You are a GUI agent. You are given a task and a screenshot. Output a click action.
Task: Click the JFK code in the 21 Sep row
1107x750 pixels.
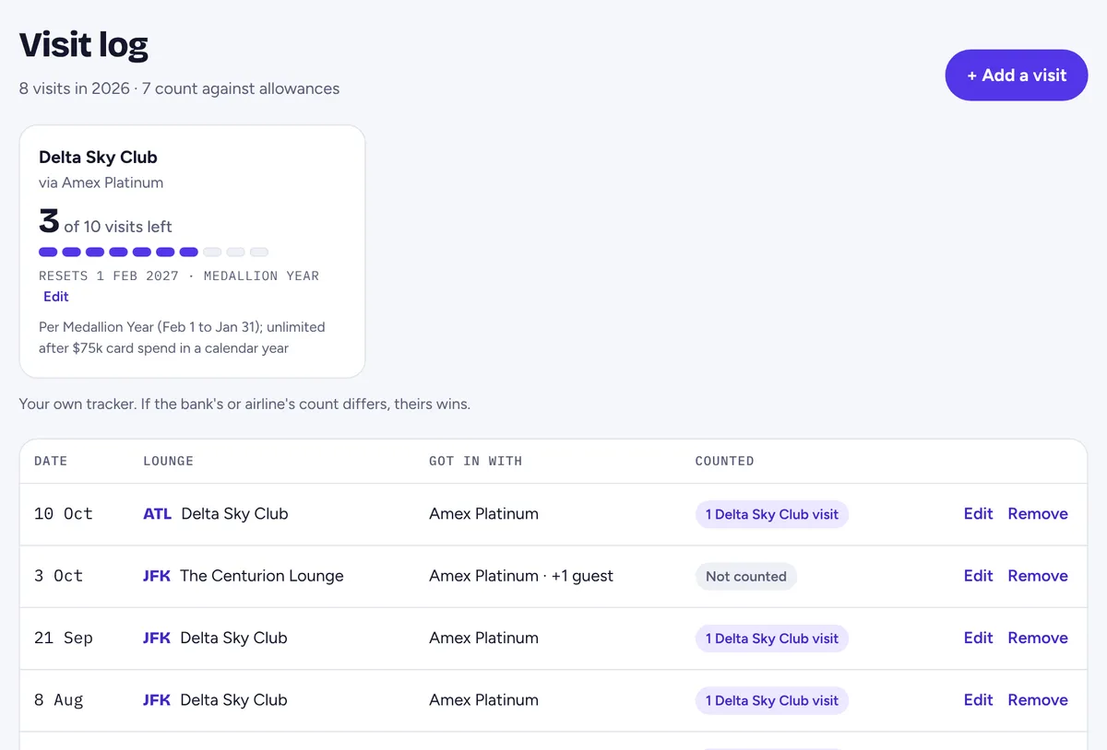tap(157, 638)
